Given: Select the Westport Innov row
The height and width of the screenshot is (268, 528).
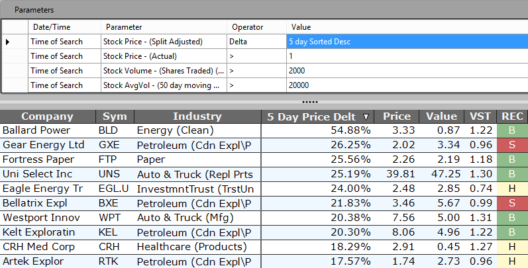Looking at the screenshot, I should click(264, 218).
